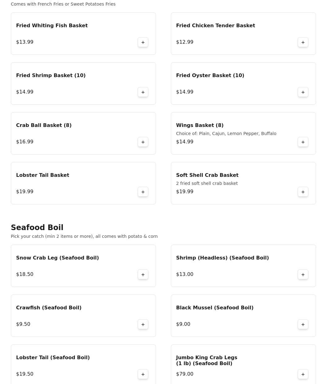Add Fried Chicken Tender Basket to order

[x=303, y=42]
